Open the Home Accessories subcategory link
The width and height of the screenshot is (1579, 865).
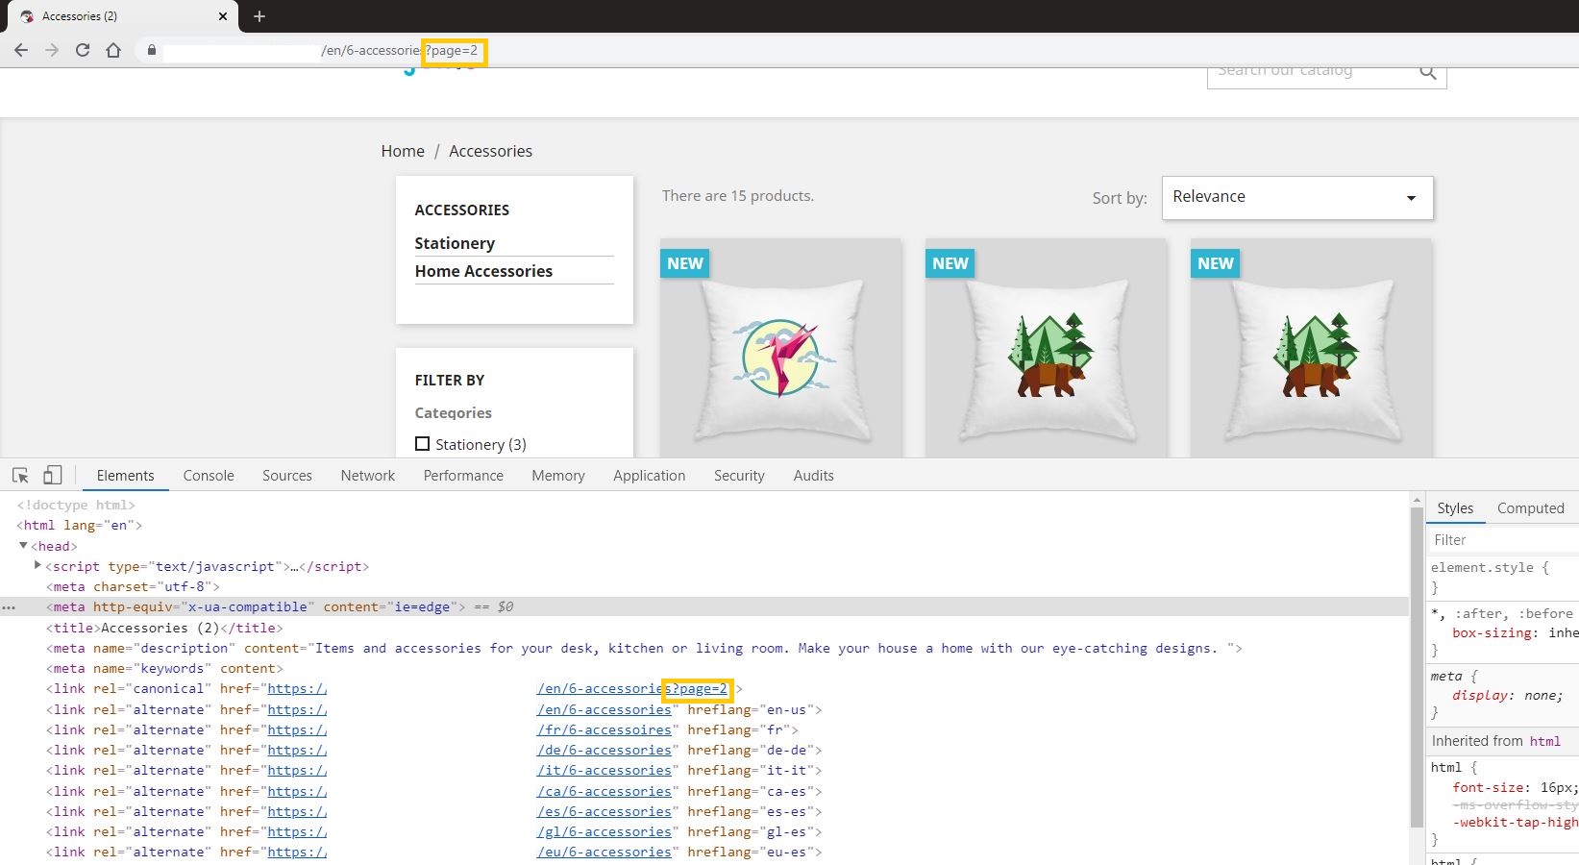pyautogui.click(x=483, y=271)
